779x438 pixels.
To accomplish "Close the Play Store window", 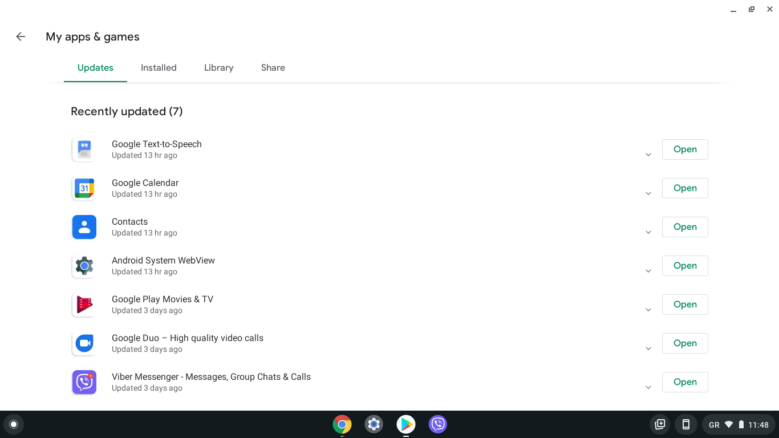I will tap(770, 9).
